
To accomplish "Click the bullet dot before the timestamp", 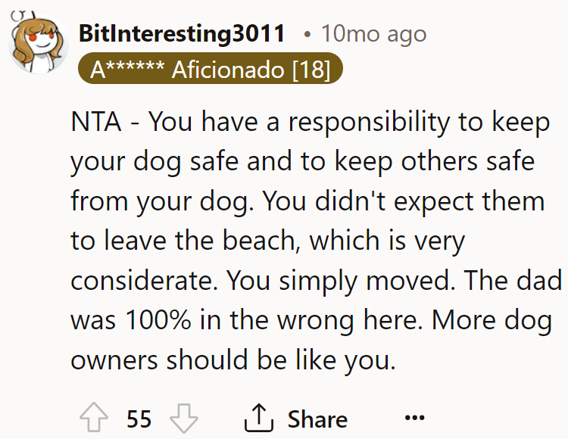I will pyautogui.click(x=307, y=35).
